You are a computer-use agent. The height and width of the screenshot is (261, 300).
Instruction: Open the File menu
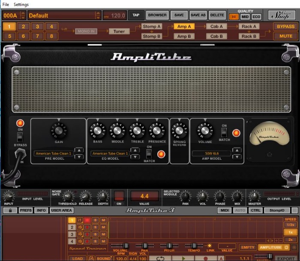tap(6, 4)
